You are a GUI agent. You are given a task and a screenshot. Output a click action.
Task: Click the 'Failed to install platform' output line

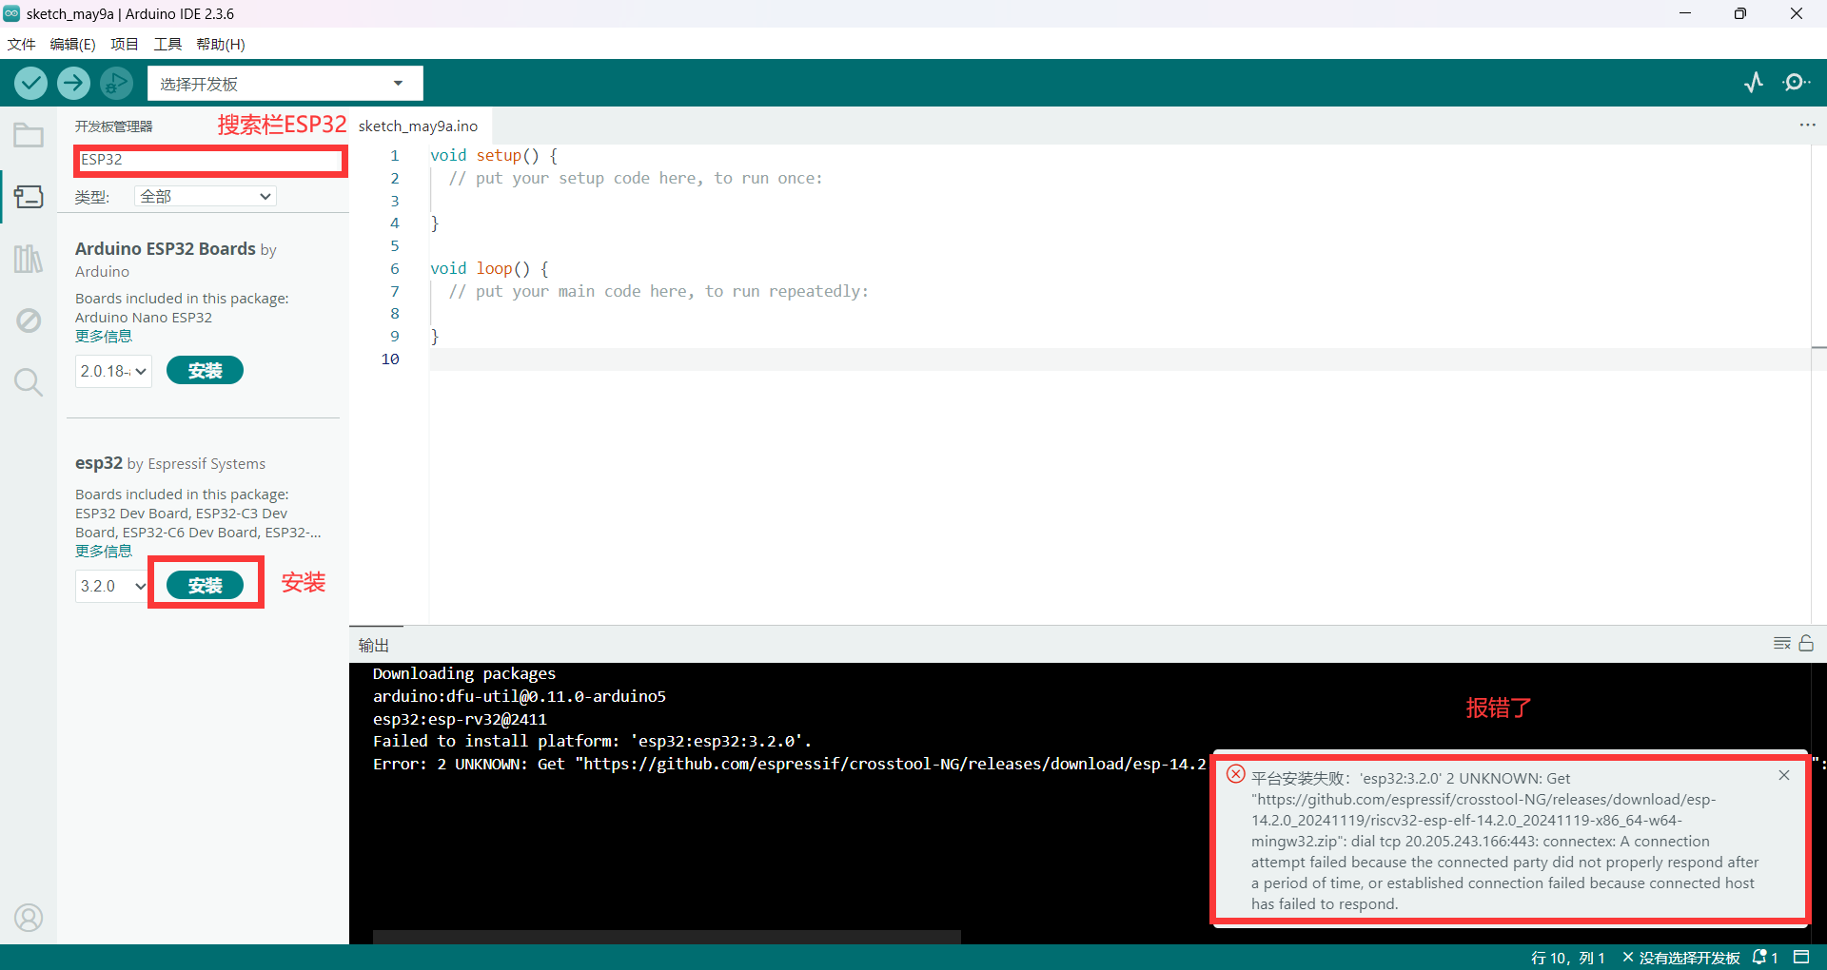coord(592,741)
